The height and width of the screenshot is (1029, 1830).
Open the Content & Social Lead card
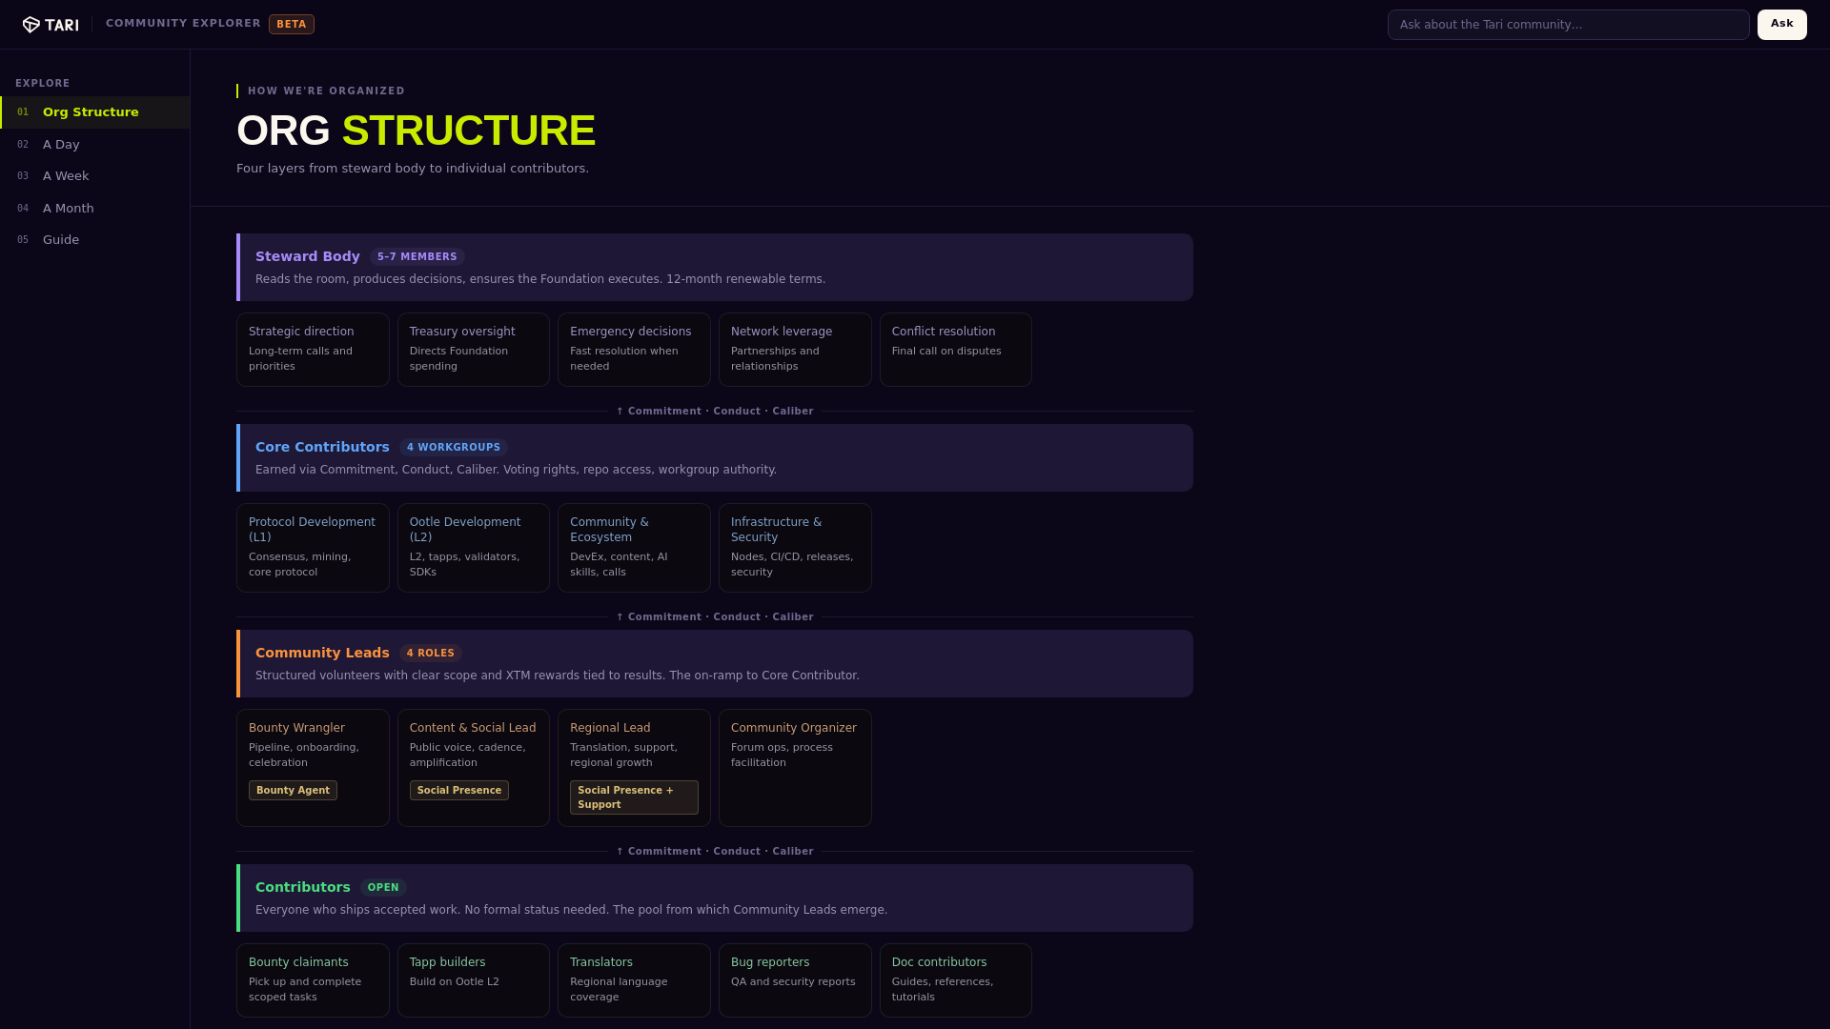tap(474, 768)
